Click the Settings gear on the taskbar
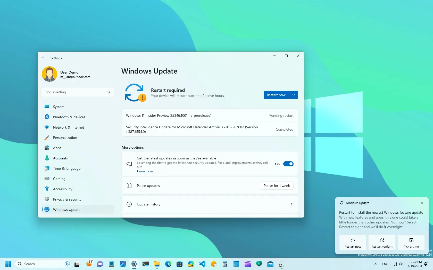433x270 pixels. [x=134, y=264]
